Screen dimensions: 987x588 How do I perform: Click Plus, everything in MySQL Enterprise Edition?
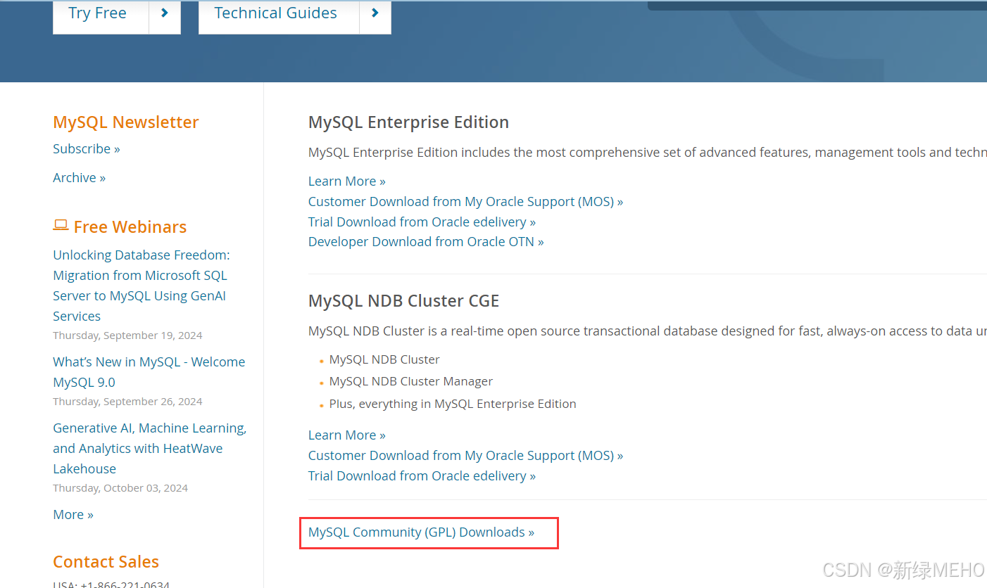[x=453, y=404]
